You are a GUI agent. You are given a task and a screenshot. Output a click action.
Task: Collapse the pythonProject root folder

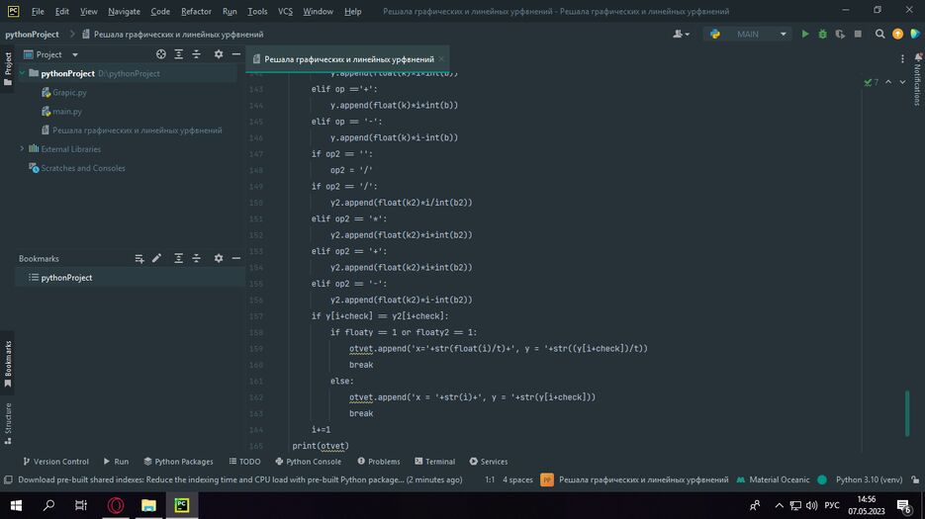point(23,73)
